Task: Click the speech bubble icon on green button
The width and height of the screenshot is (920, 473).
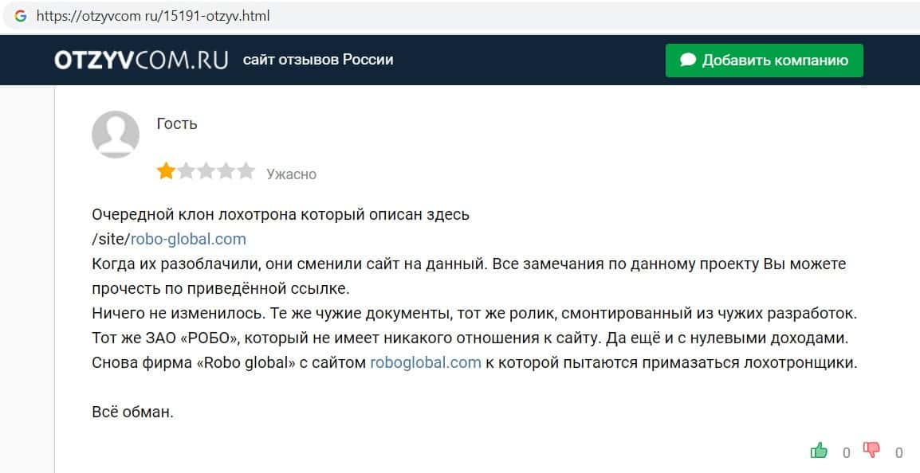Action: [688, 60]
